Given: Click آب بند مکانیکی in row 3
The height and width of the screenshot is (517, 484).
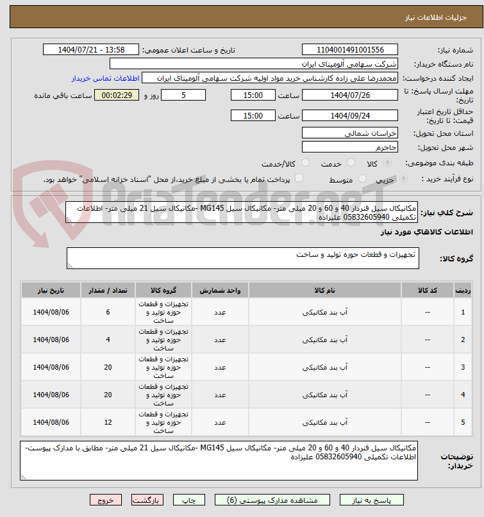Looking at the screenshot, I should (x=325, y=367).
